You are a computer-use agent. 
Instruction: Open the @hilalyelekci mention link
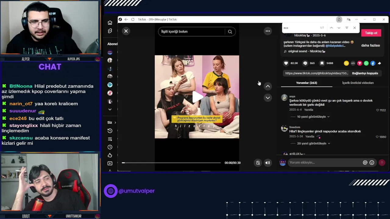click(335, 46)
